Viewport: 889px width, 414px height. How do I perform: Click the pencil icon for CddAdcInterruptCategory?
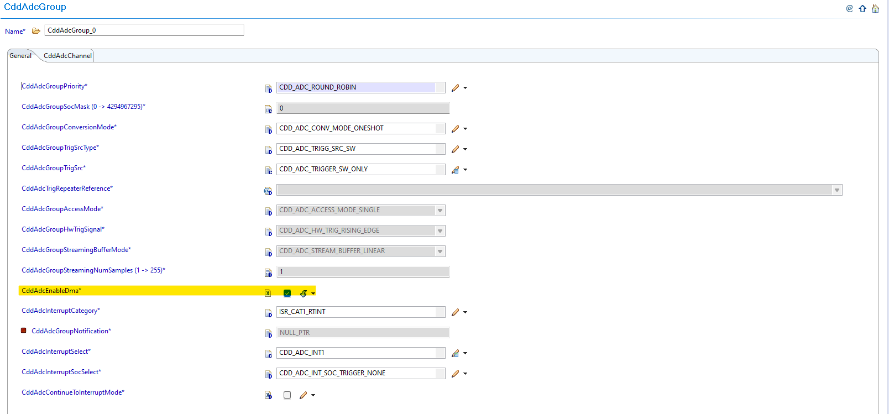click(455, 312)
